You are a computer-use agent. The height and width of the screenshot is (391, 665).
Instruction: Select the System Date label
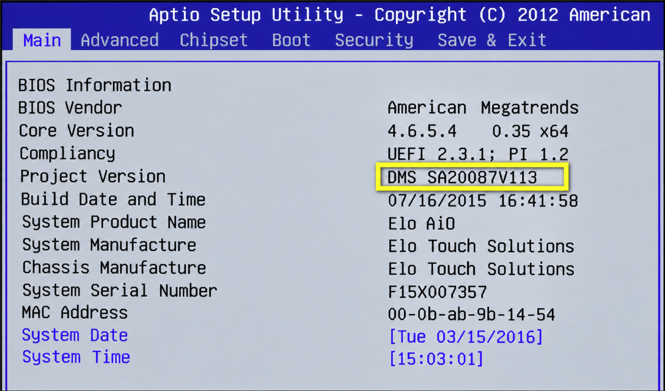(x=75, y=335)
